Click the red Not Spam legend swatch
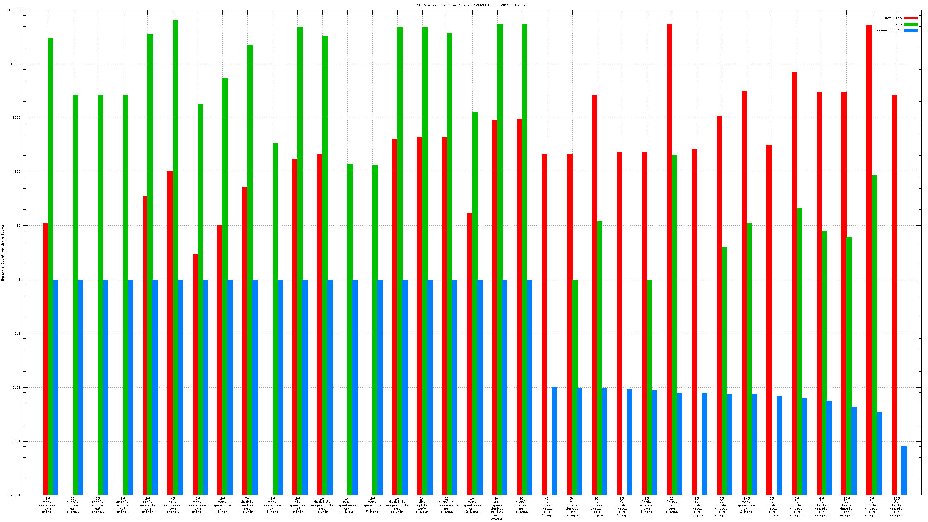 [x=911, y=18]
